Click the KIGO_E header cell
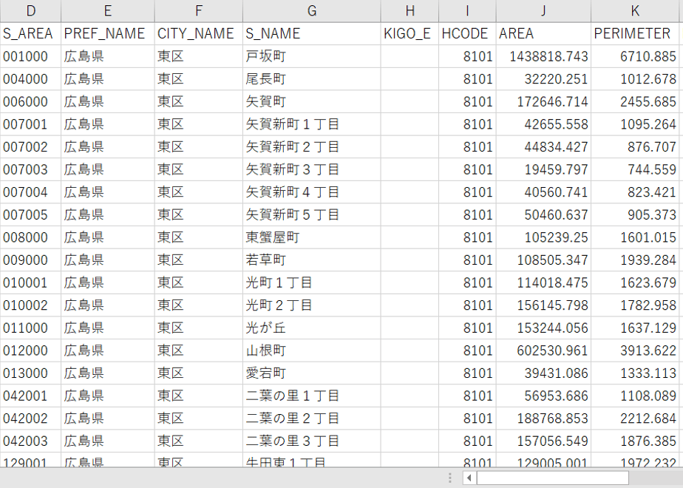This screenshot has height=488, width=683. [410, 33]
